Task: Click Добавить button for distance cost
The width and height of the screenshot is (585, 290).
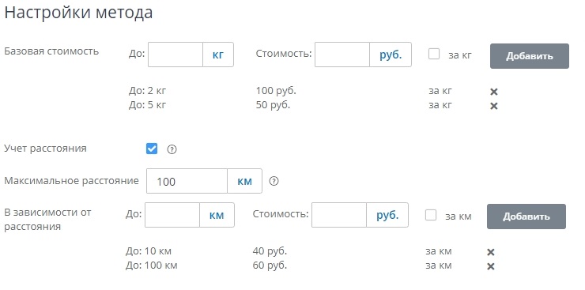Action: pos(526,217)
